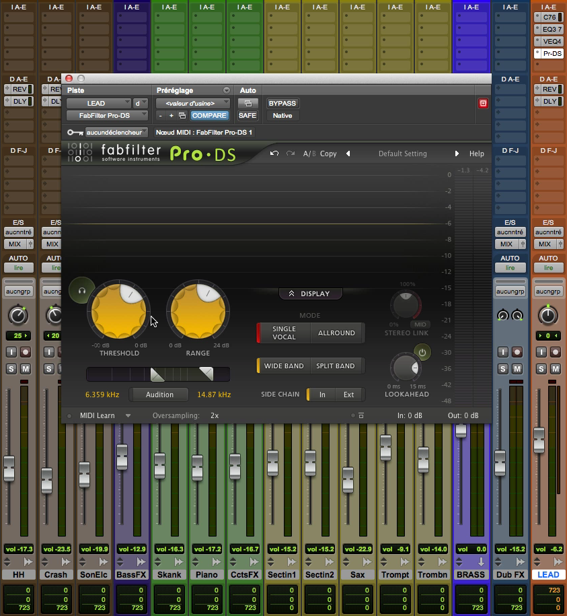Click the red target plugin window button
The width and height of the screenshot is (567, 616).
(x=483, y=103)
